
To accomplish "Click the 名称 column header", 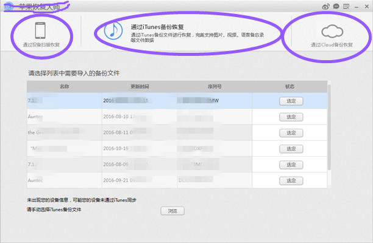I will [64, 86].
